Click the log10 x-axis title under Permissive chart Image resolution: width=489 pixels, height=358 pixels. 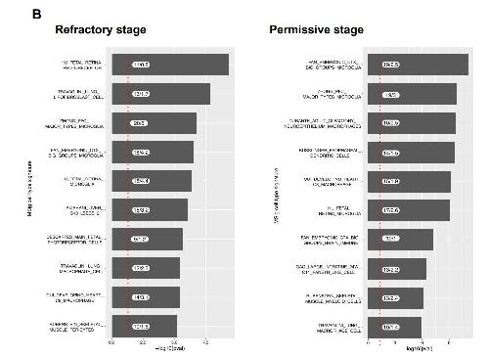[420, 348]
